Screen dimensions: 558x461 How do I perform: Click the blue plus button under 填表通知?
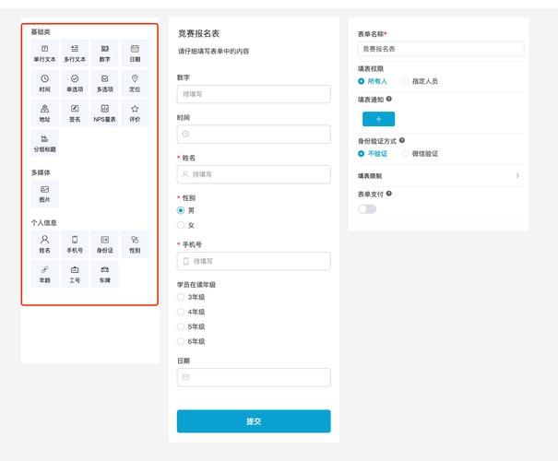[x=378, y=119]
